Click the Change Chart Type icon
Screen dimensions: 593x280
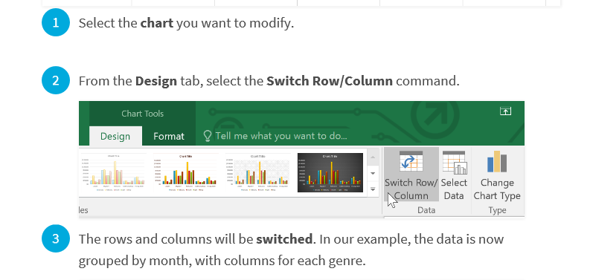(x=497, y=162)
